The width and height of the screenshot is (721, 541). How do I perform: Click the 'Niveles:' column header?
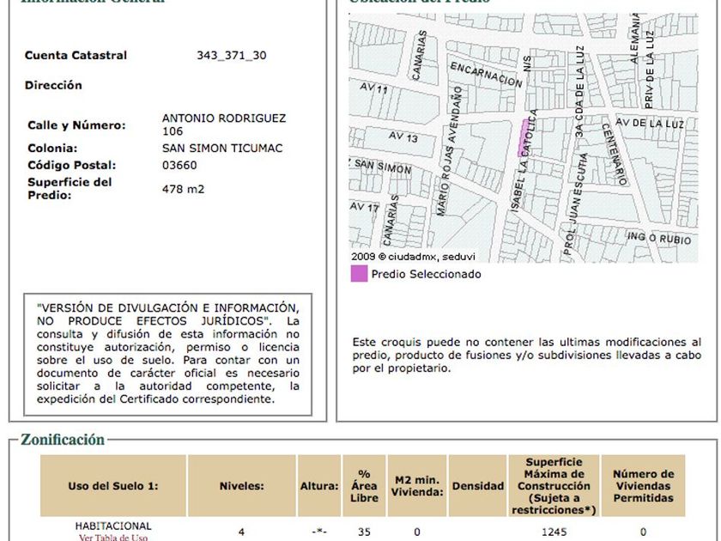[x=241, y=486]
